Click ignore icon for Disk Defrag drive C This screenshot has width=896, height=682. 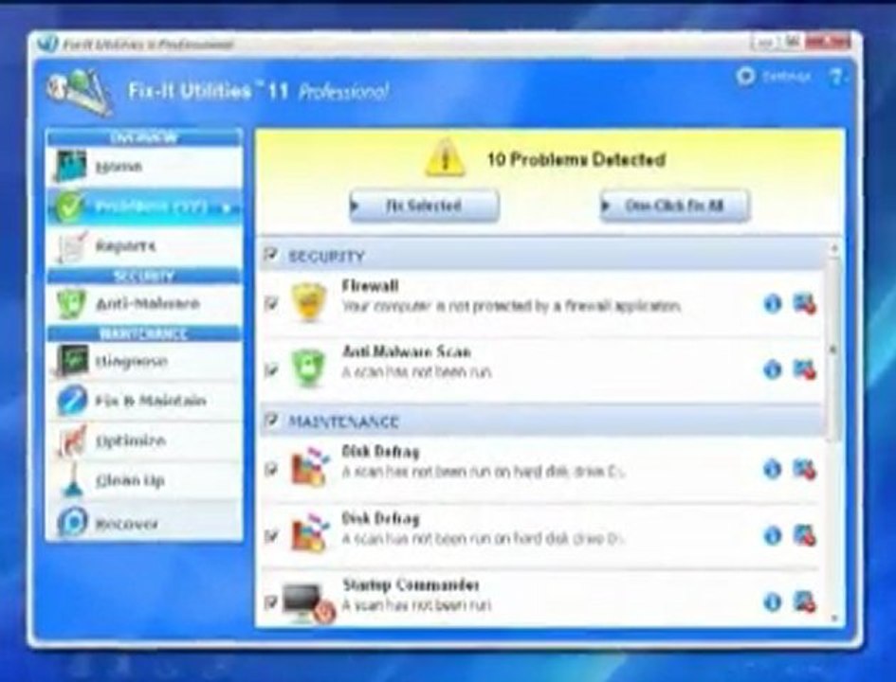(805, 469)
